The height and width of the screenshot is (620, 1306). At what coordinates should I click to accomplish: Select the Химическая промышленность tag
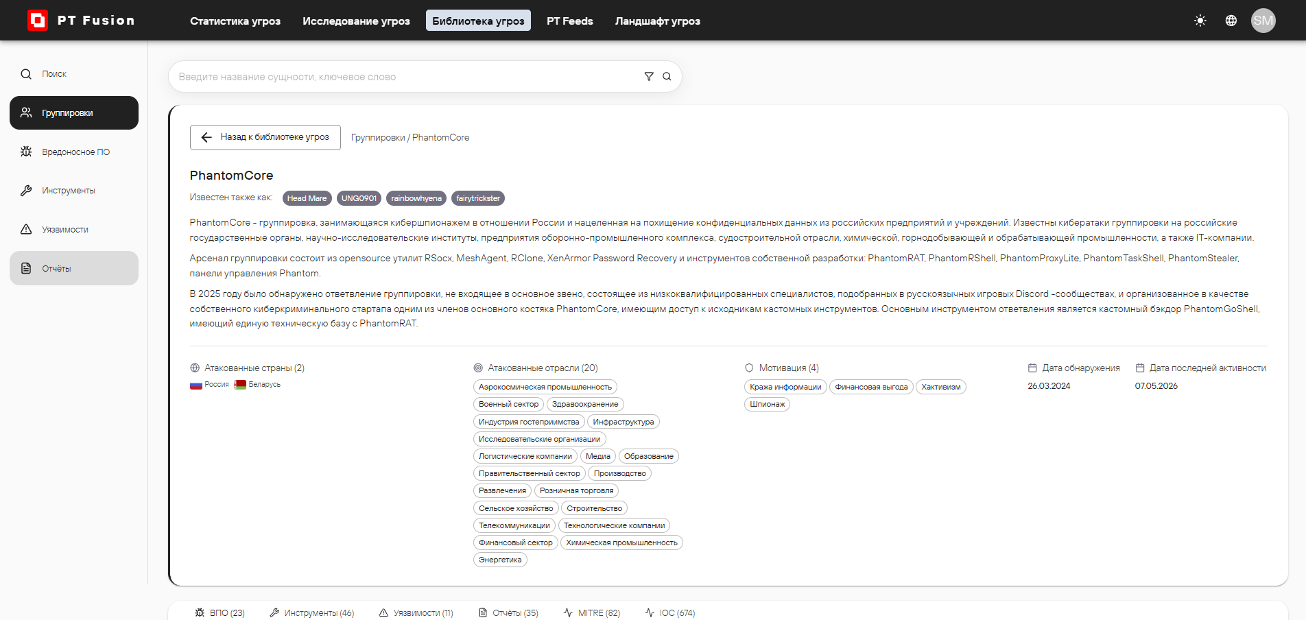pos(622,542)
